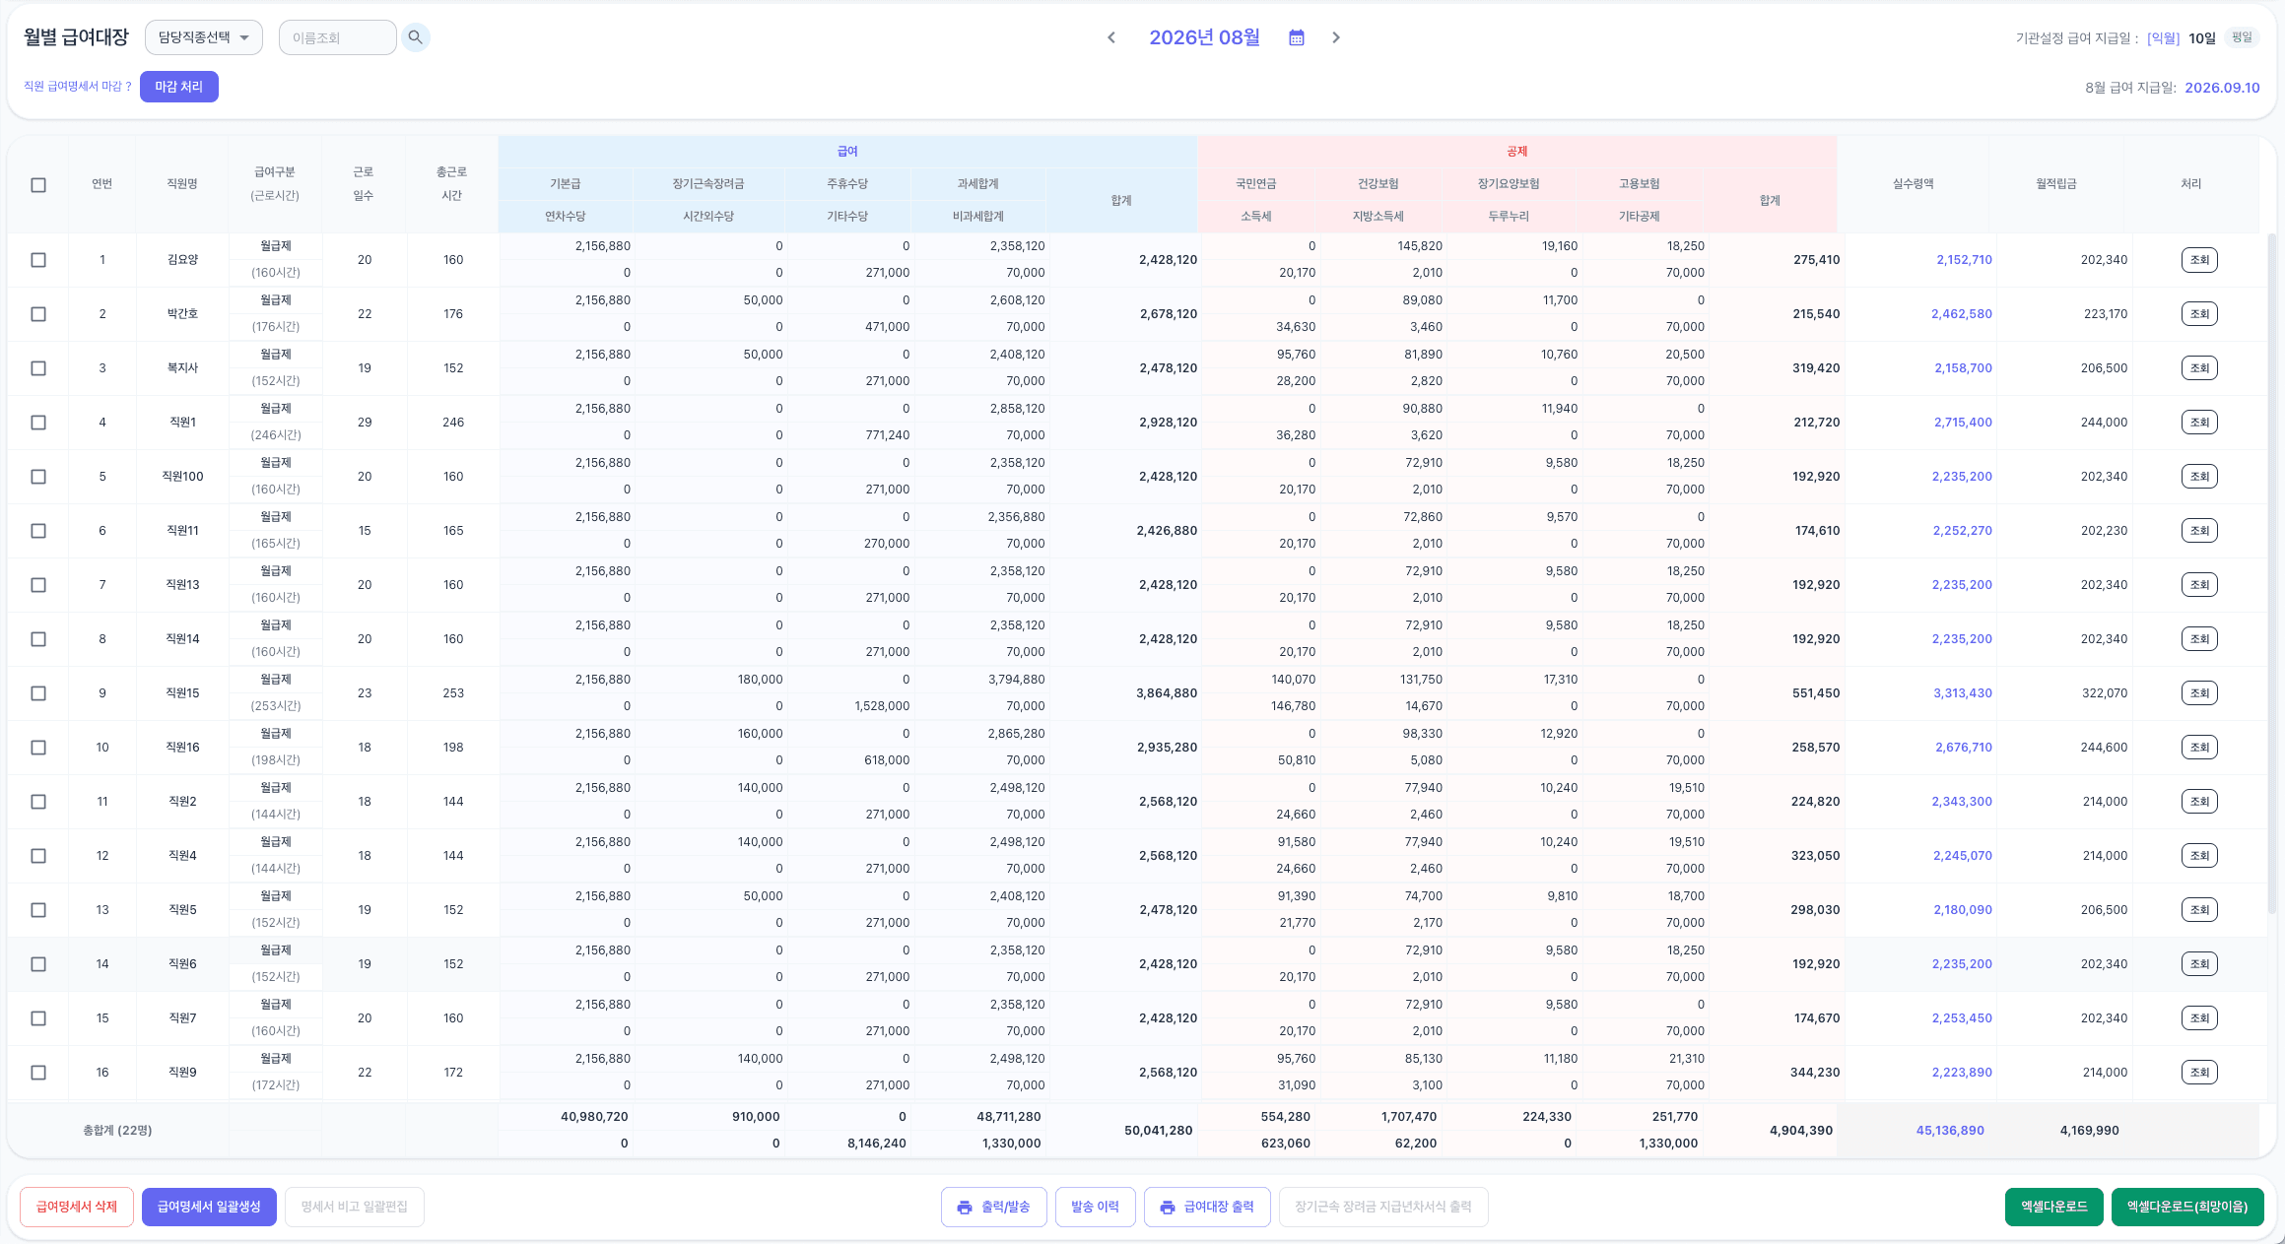Click the 평일 payday setting badge

[2243, 37]
